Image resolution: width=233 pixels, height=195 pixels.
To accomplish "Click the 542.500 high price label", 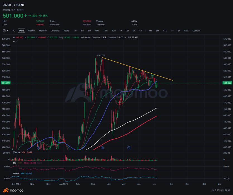I will click(x=102, y=56).
